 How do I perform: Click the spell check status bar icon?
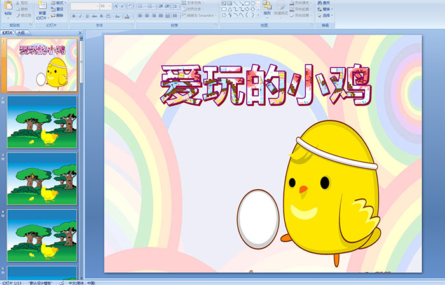pos(62,282)
